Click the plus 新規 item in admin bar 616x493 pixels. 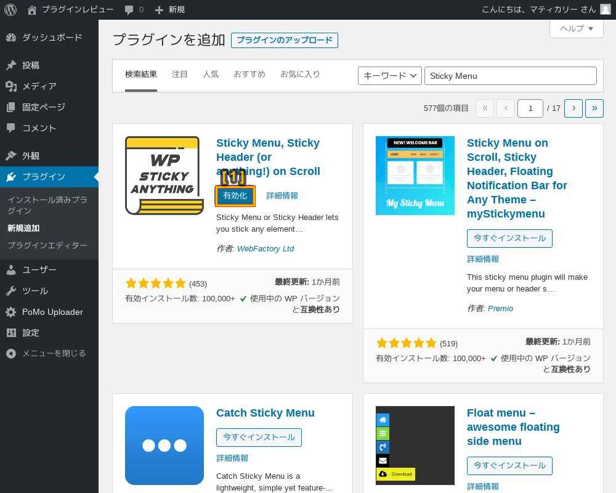pyautogui.click(x=170, y=10)
